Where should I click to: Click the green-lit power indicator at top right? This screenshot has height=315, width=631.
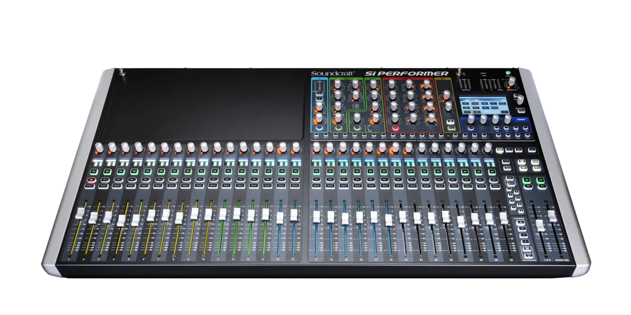[x=509, y=73]
